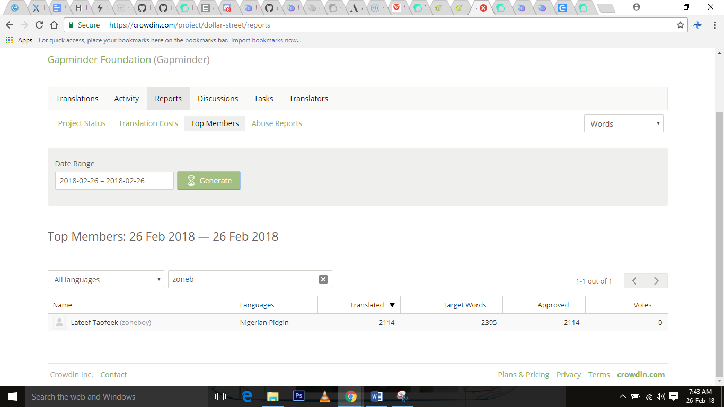Click the Date Range input field
The width and height of the screenshot is (724, 407).
tap(114, 181)
